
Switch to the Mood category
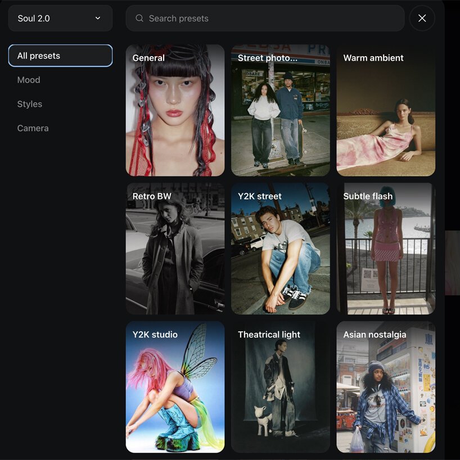[x=29, y=80]
